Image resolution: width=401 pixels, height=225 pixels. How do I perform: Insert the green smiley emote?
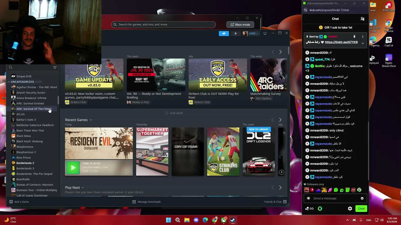click(x=336, y=190)
